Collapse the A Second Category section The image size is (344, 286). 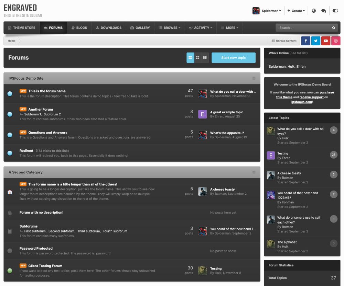(254, 172)
